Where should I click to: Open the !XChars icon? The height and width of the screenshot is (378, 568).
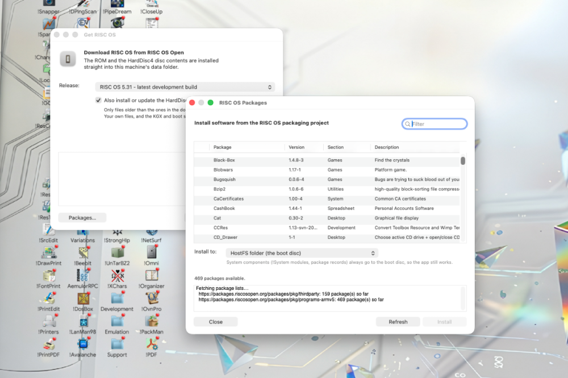pyautogui.click(x=117, y=276)
